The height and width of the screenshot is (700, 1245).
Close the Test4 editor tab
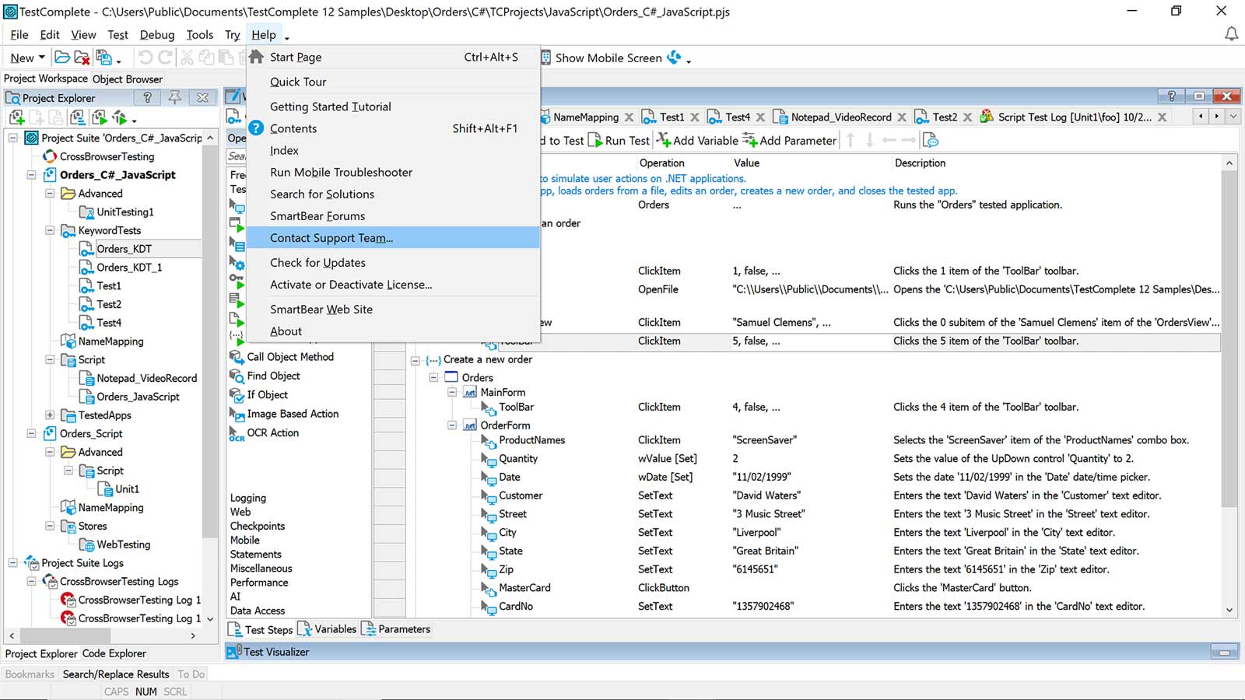(x=760, y=117)
